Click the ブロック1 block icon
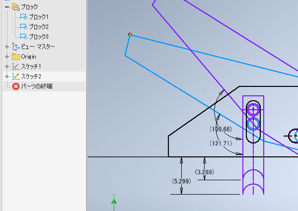This screenshot has height=211, width=298. coord(23,17)
